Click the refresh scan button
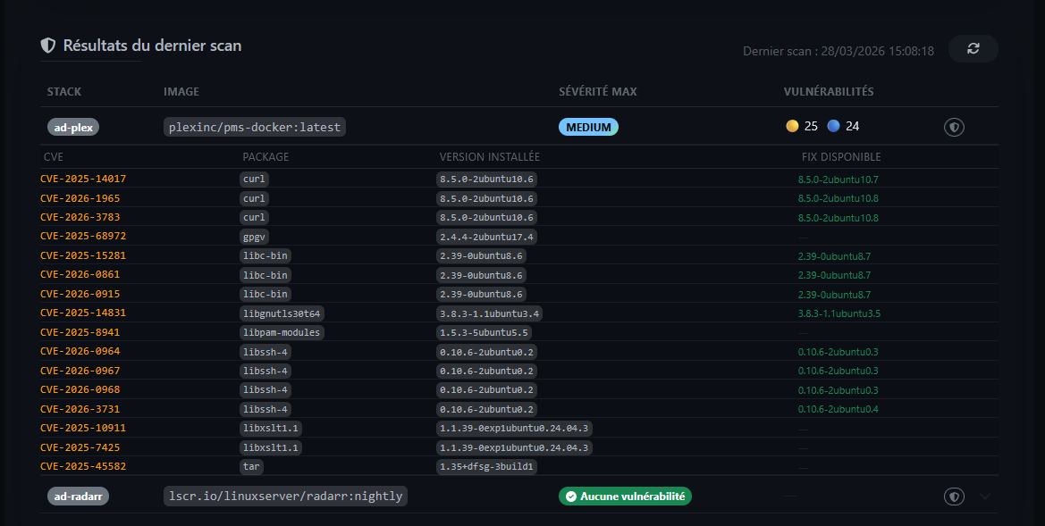1045x526 pixels. click(973, 49)
